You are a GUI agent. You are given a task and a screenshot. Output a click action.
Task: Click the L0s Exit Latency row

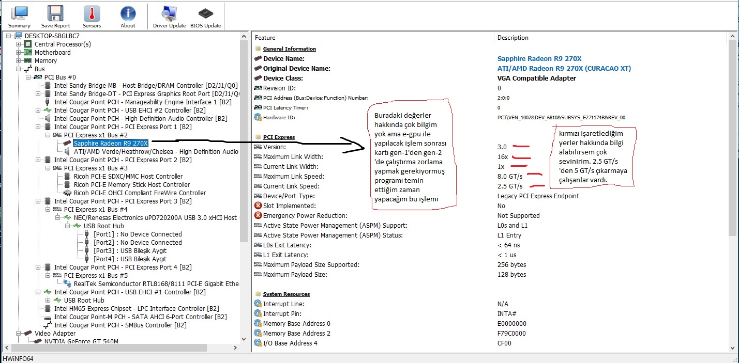490,245
